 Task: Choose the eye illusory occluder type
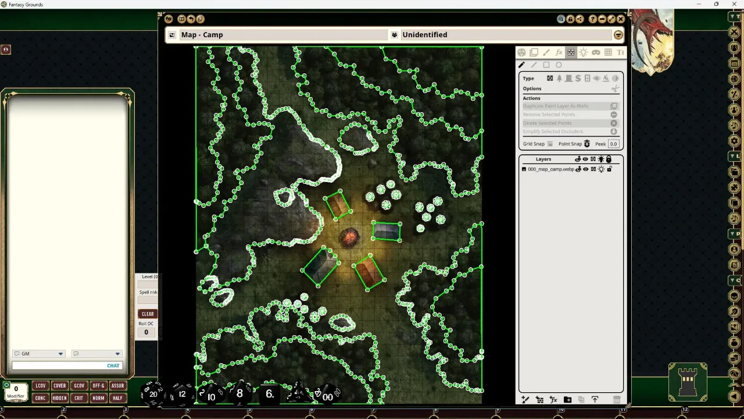pyautogui.click(x=596, y=78)
